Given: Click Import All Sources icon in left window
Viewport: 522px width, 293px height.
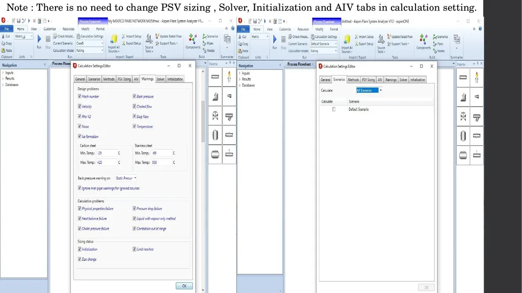Looking at the screenshot, I should [x=114, y=39].
